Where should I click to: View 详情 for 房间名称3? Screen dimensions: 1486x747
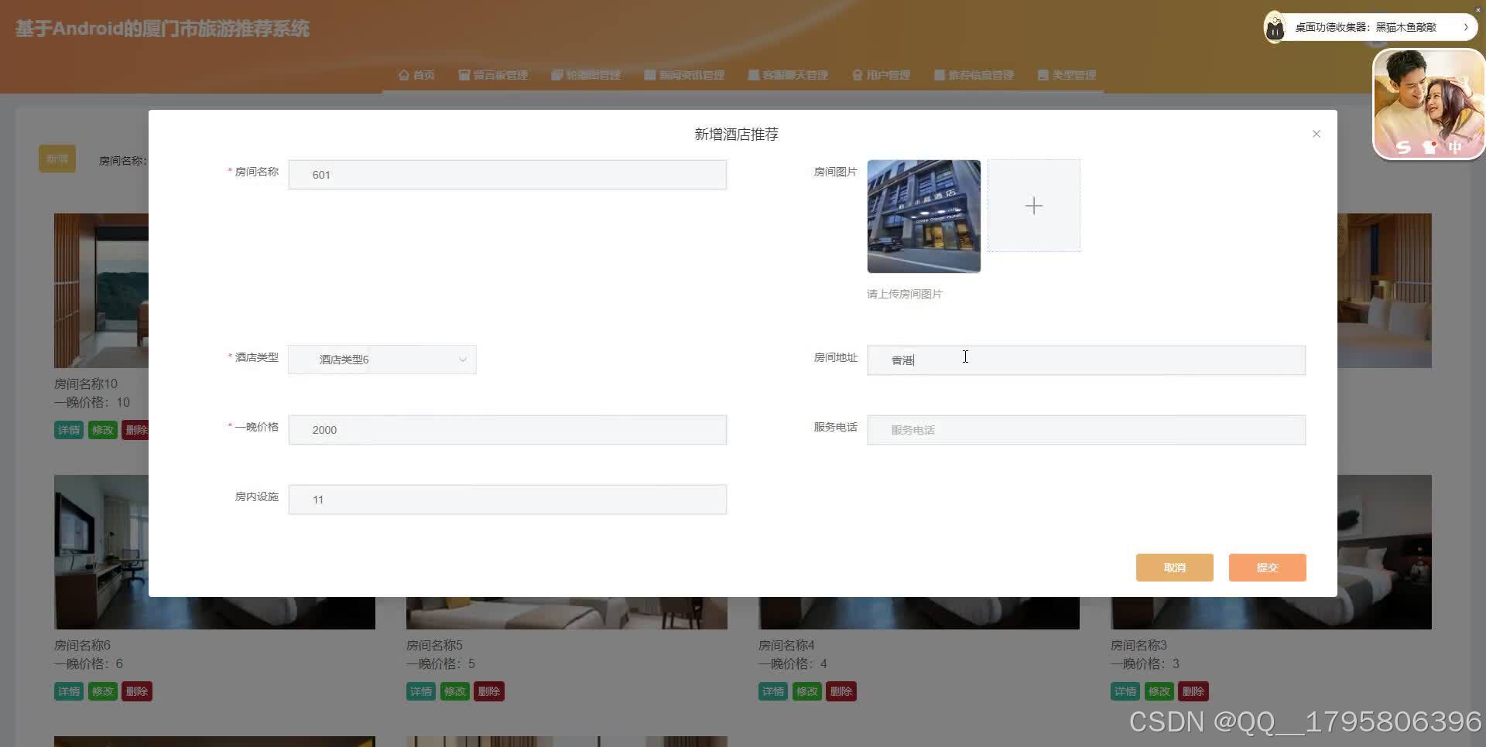1125,691
